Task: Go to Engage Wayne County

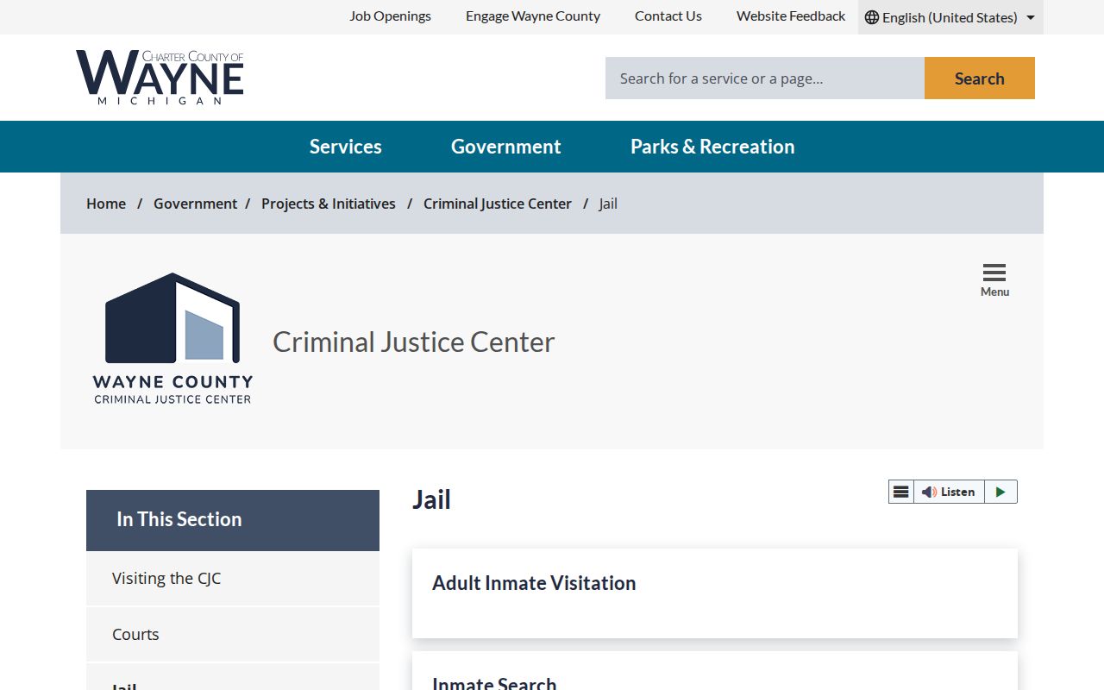Action: [533, 16]
